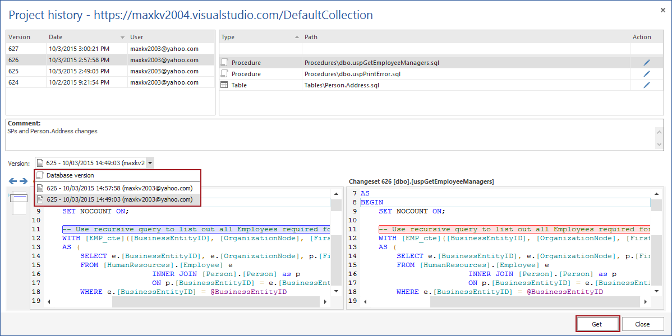Click the procedure icon for uspPrintError row
The width and height of the screenshot is (672, 336).
224,74
